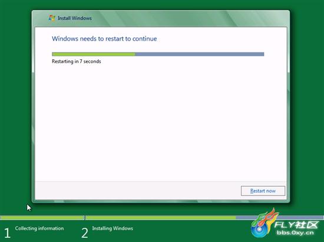Screen dimensions: 324x242
Task: Click the Install Windows title text
Action: [75, 18]
